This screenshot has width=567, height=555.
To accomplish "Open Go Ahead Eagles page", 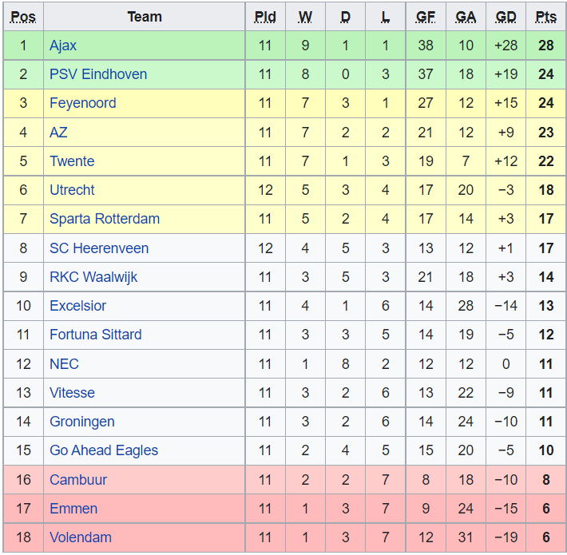I will (104, 450).
